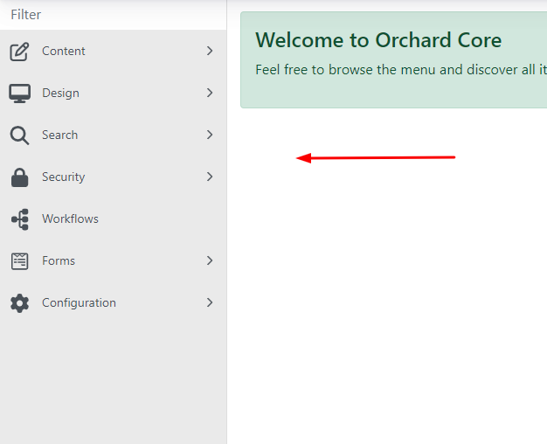Click the Content pencil-edit icon
This screenshot has width=547, height=444.
click(19, 52)
